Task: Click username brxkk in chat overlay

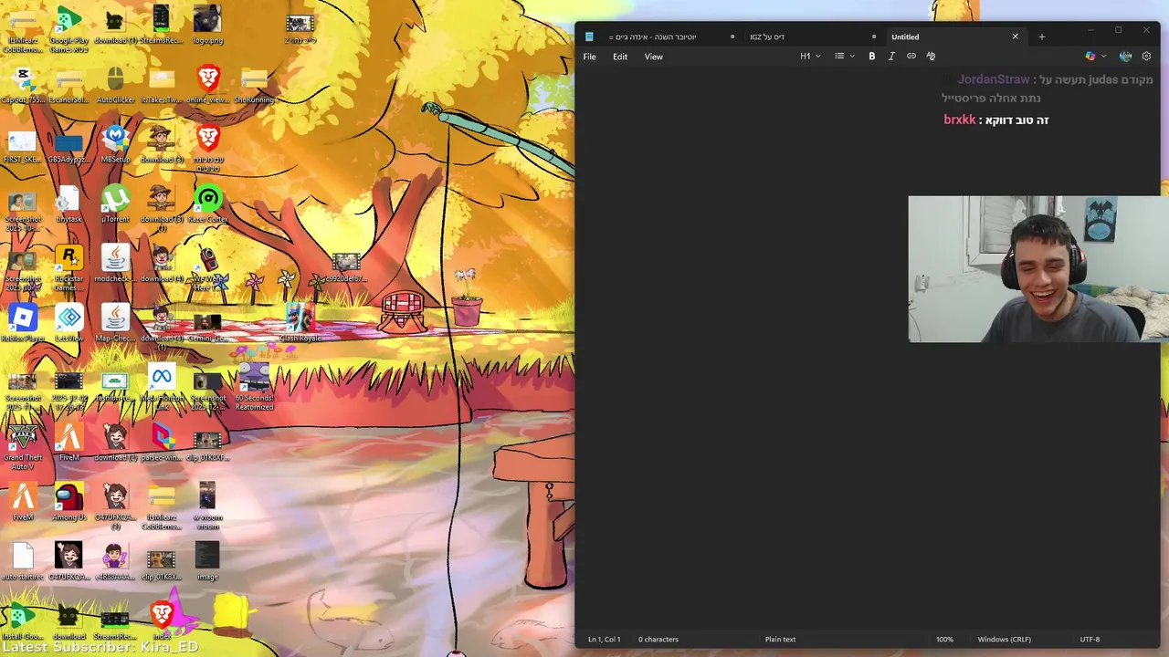Action: point(960,120)
